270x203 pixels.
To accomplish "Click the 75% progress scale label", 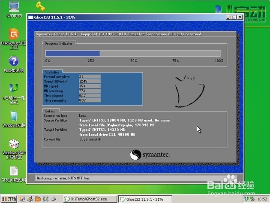I will pyautogui.click(x=175, y=61).
